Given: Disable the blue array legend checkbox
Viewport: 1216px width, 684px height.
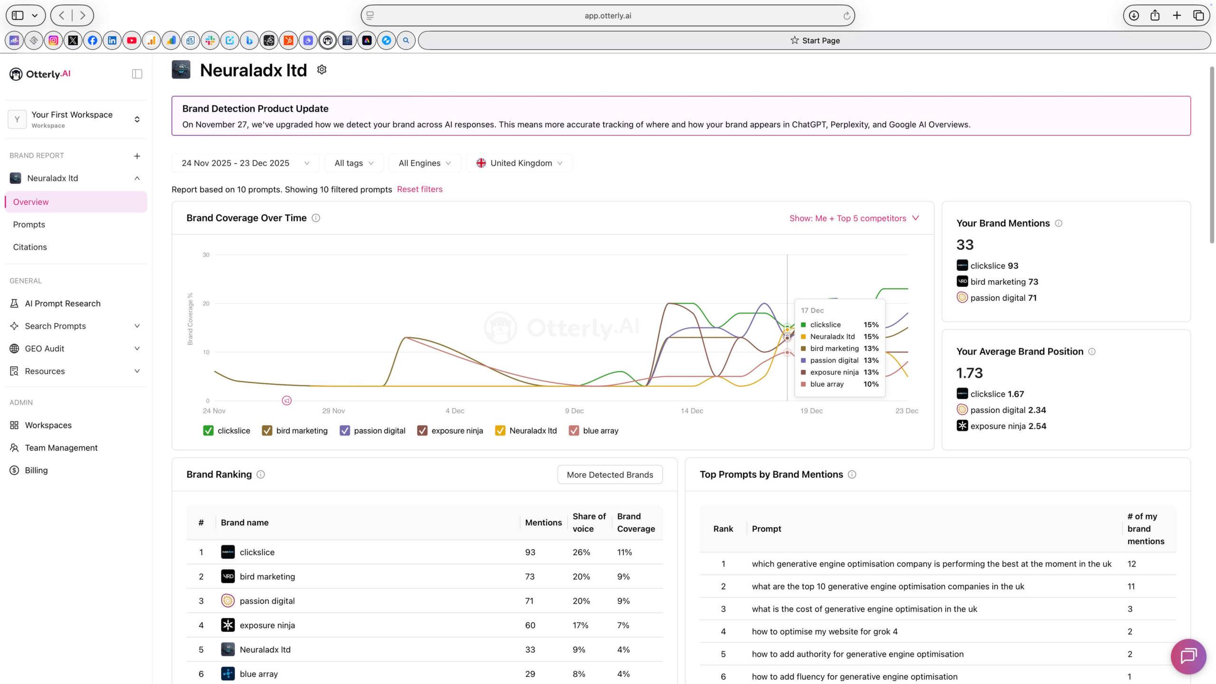Looking at the screenshot, I should pos(574,431).
